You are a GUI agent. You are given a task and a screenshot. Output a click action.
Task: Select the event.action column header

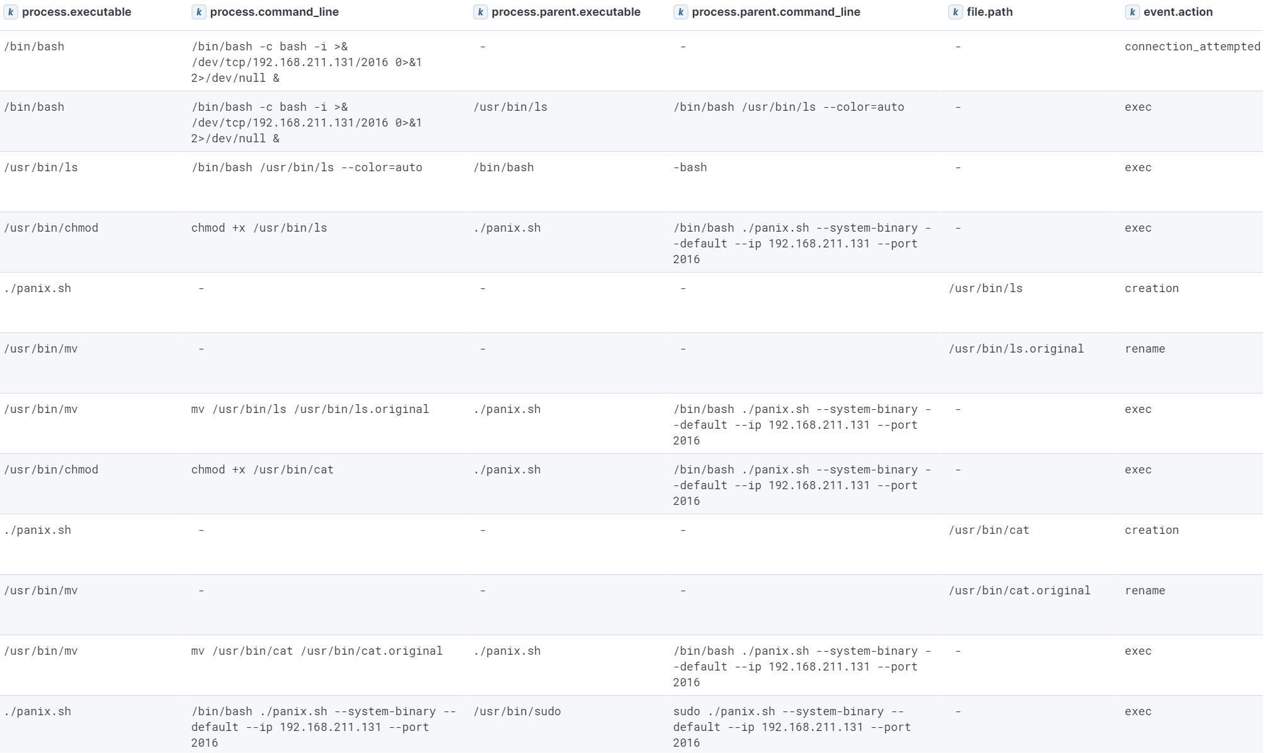click(x=1177, y=12)
